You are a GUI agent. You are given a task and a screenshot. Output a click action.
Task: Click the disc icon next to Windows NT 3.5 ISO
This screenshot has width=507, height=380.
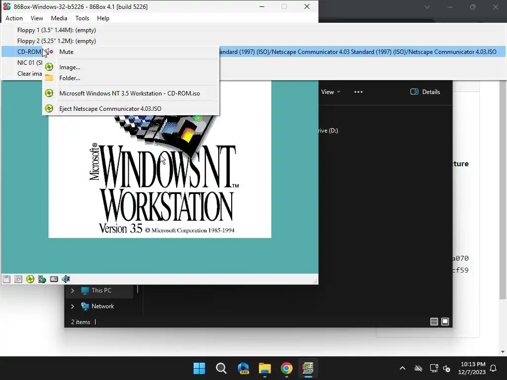click(49, 93)
